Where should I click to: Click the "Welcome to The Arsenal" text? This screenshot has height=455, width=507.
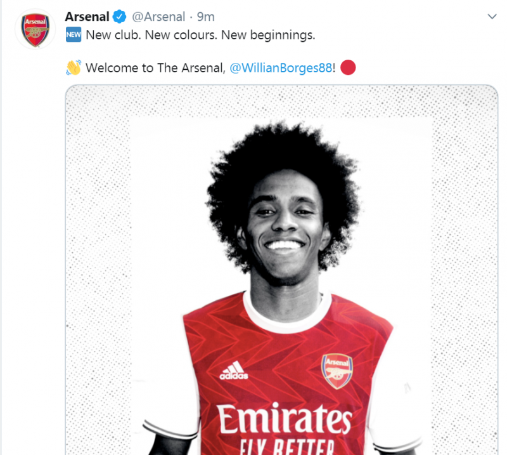pyautogui.click(x=155, y=68)
